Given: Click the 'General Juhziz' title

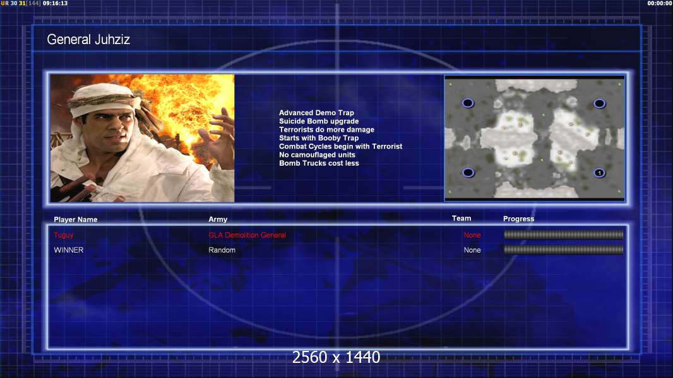Looking at the screenshot, I should pyautogui.click(x=88, y=40).
